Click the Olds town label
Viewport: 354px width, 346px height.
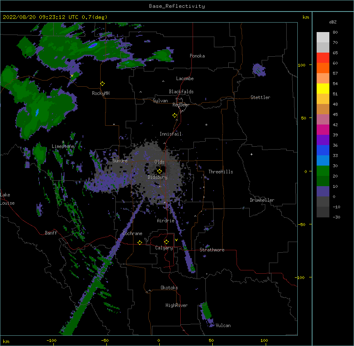point(159,162)
